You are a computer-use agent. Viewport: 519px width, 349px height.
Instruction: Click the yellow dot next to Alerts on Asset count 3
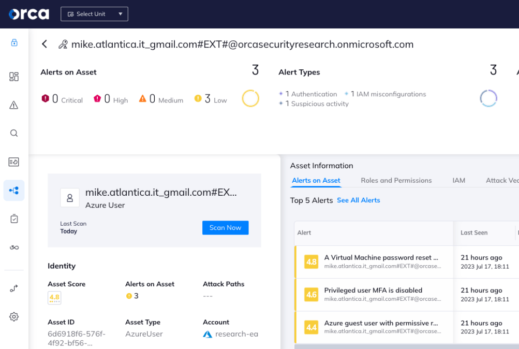129,296
